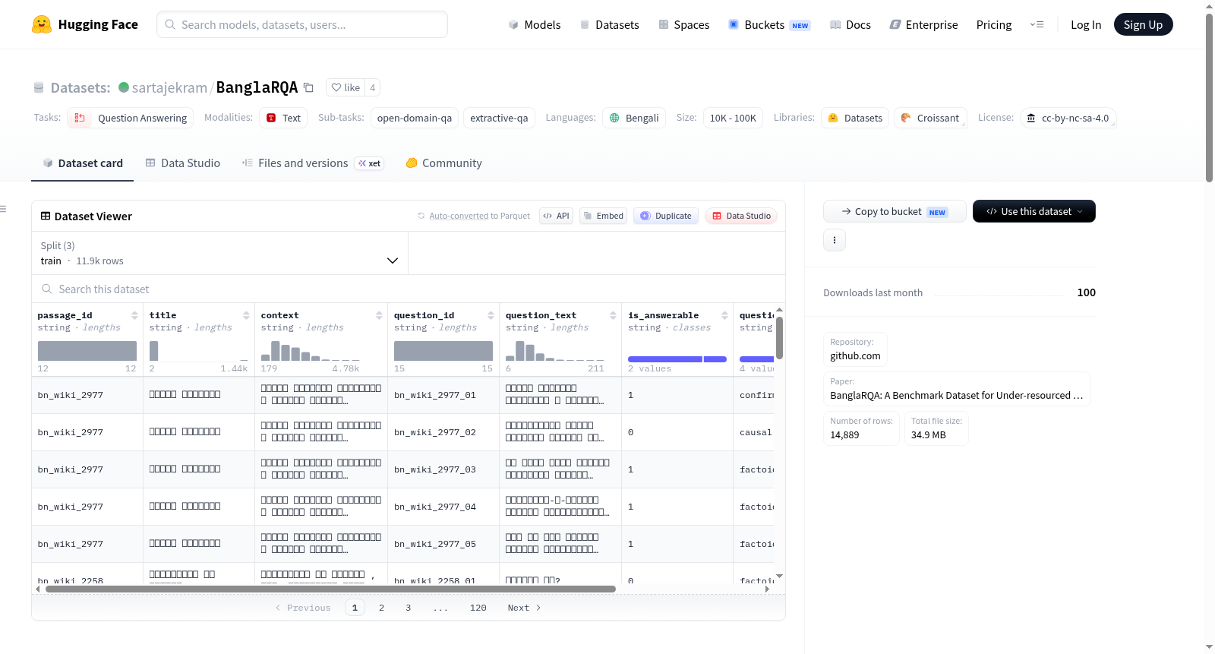
Task: Open the three-dot more options menu
Action: tap(835, 240)
